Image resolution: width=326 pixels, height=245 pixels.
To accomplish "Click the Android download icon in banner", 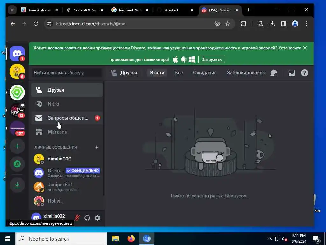I will pos(184,60).
